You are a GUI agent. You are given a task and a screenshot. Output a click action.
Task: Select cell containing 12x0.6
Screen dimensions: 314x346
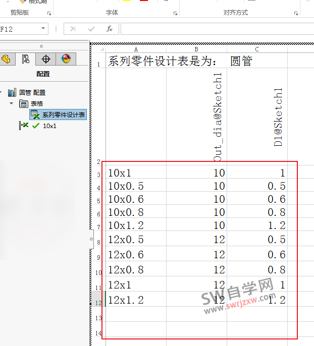[136, 254]
